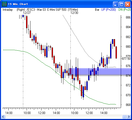Click the UP (P=200) indicator label
Image resolution: width=132 pixels, height=120 pixels.
click(109, 10)
